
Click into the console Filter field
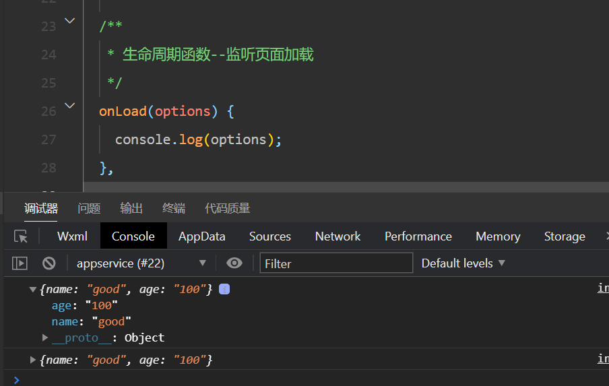[336, 263]
